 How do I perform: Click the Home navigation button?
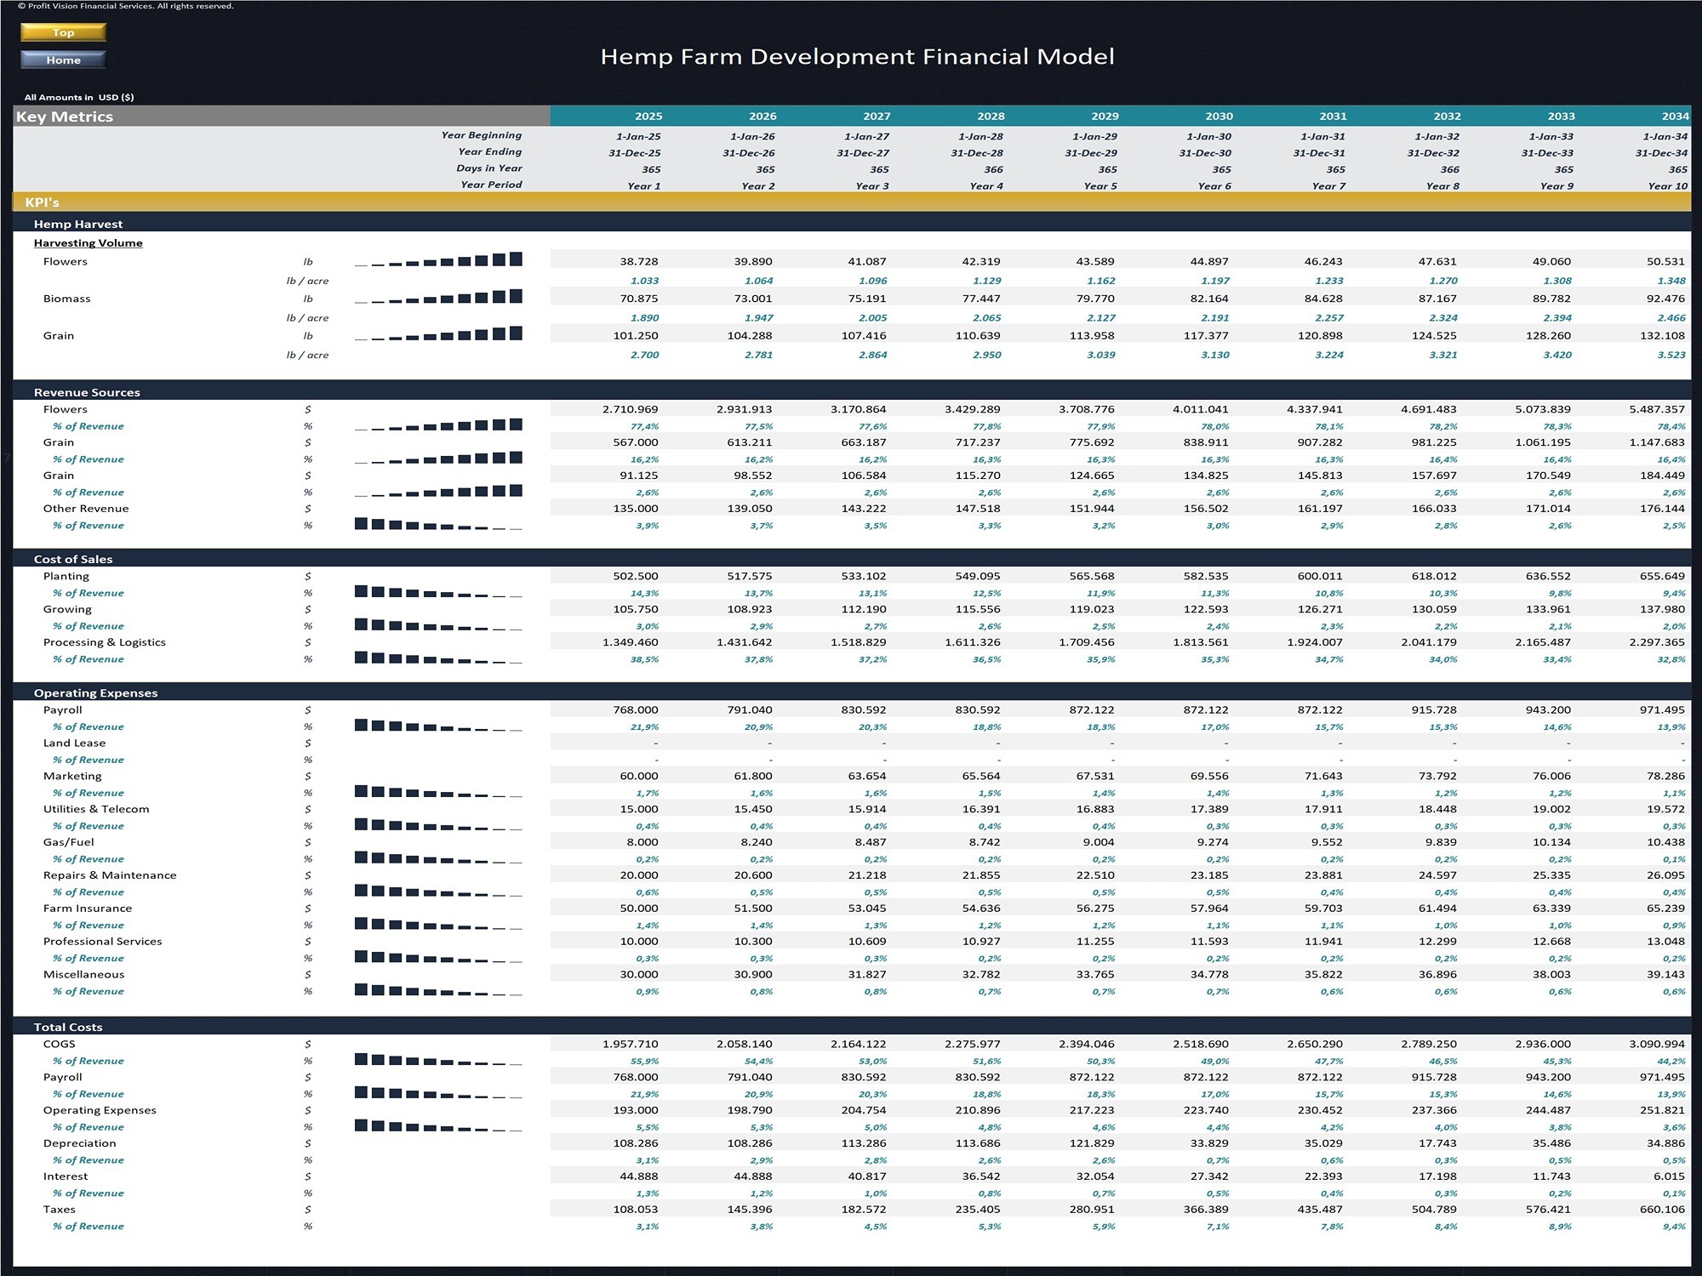[63, 60]
